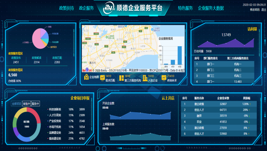The image size is (267, 151).
Task: Switch to the 全部项目 tab
Action: pyautogui.click(x=17, y=104)
